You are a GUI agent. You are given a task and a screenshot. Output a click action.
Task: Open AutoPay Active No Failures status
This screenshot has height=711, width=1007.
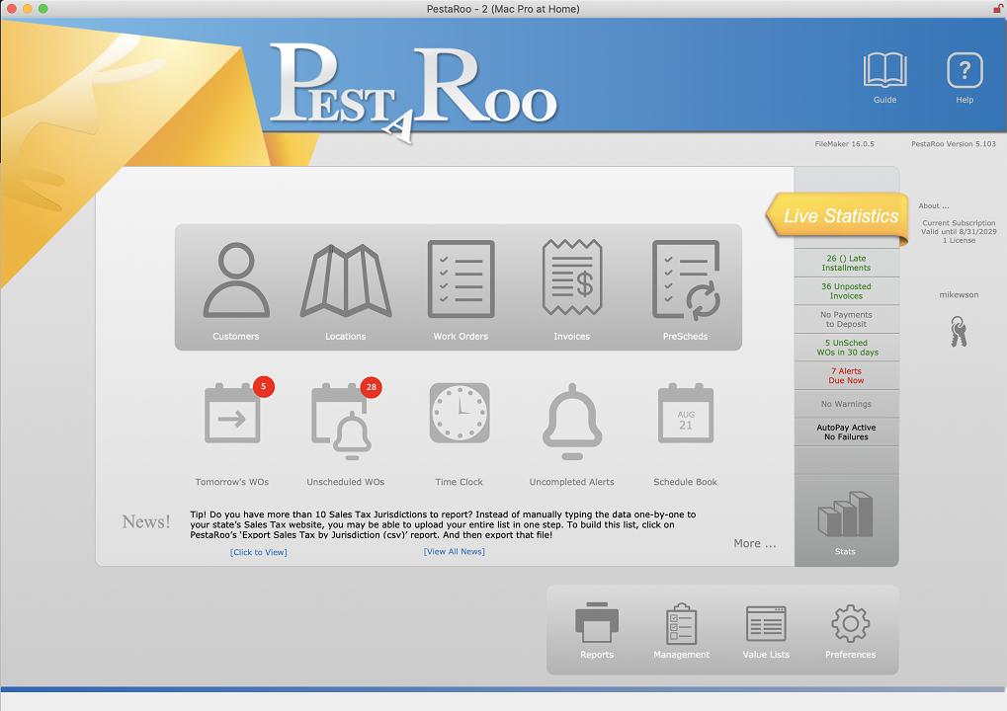[847, 433]
